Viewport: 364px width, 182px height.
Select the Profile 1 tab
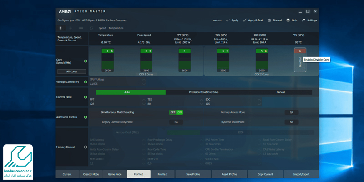pyautogui.click(x=139, y=174)
